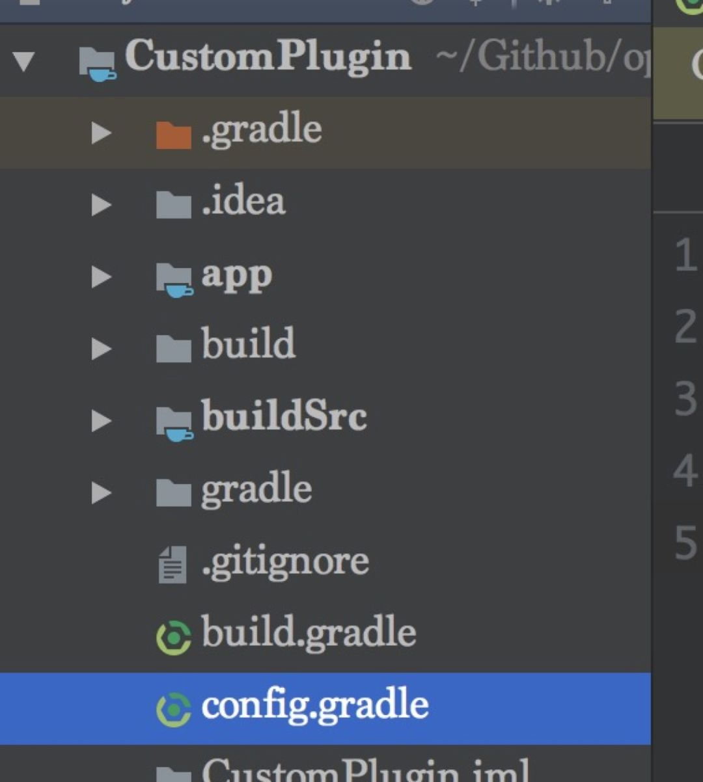Image resolution: width=703 pixels, height=782 pixels.
Task: Expand the .gradle folder arrow
Action: (x=101, y=133)
